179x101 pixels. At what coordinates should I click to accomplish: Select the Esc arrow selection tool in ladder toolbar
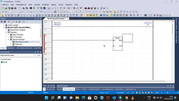[x=3, y=15]
